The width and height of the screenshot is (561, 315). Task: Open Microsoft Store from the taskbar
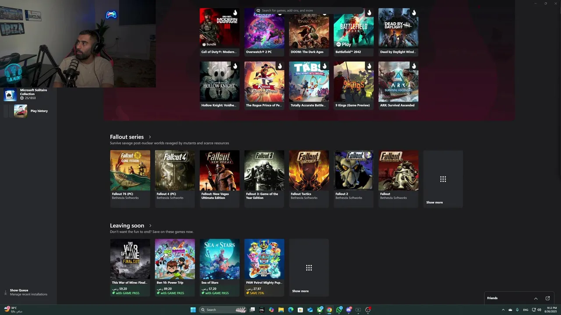(x=300, y=310)
